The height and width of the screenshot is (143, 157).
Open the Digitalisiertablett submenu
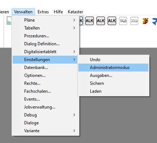tap(45, 52)
